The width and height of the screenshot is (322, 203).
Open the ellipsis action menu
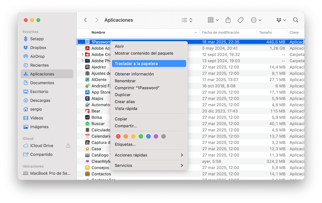click(256, 20)
